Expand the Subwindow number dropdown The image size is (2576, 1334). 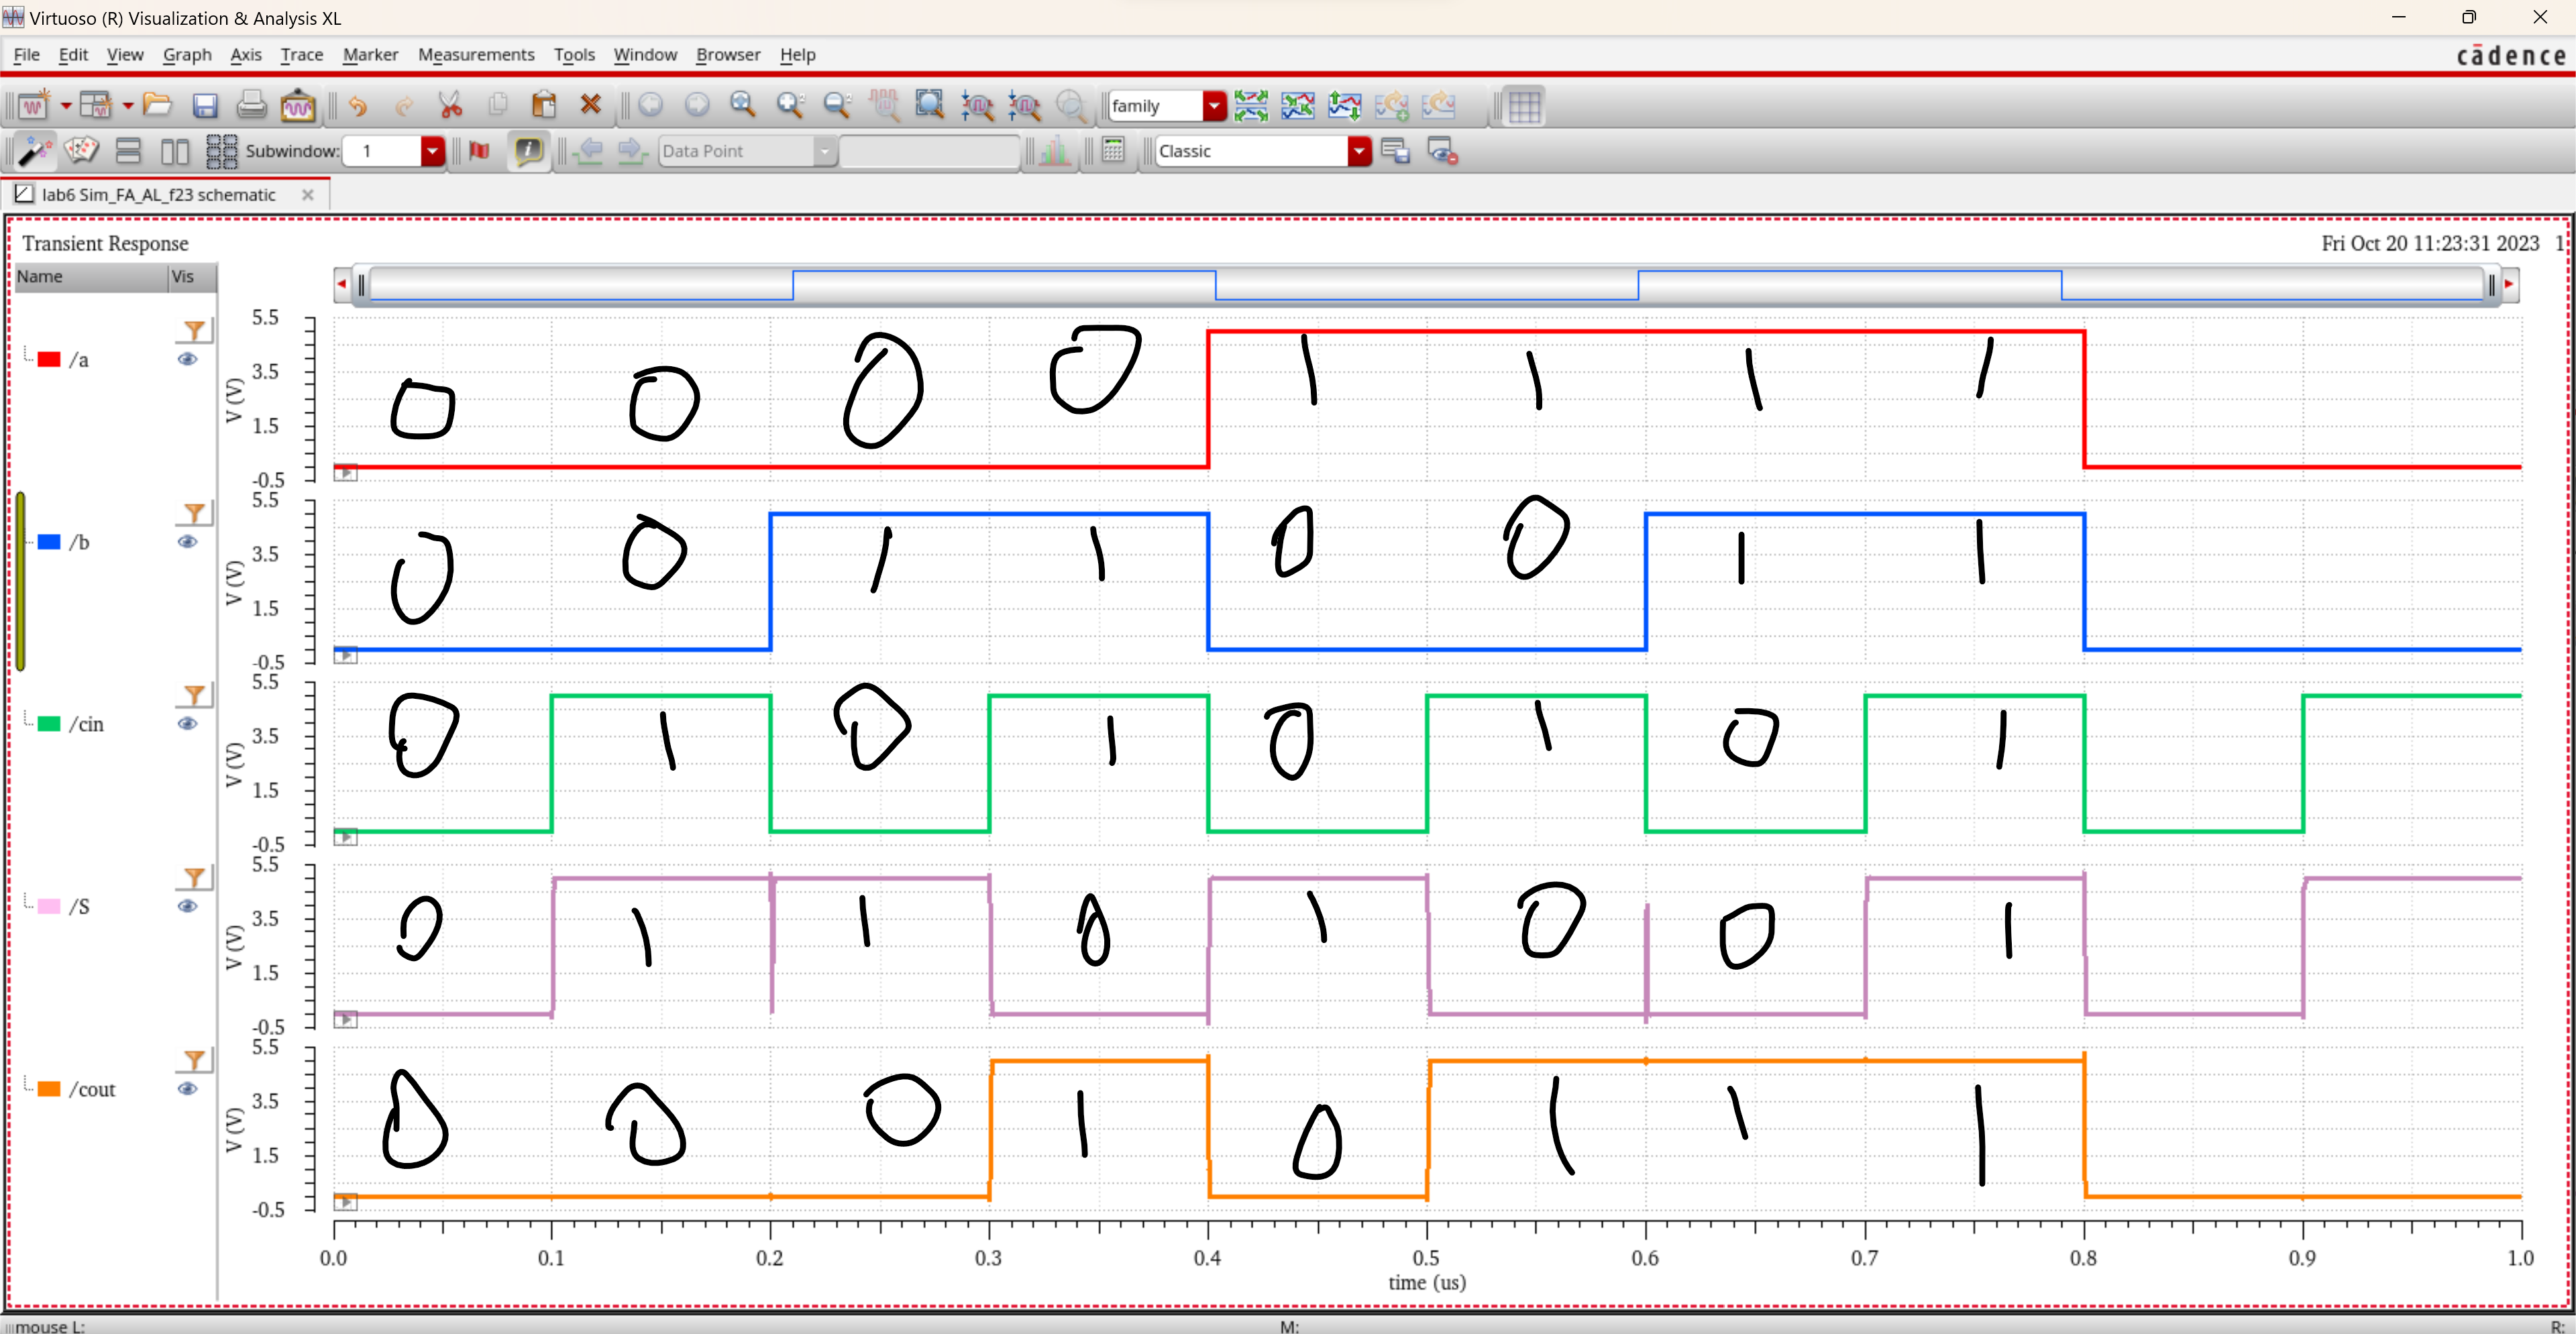432,151
